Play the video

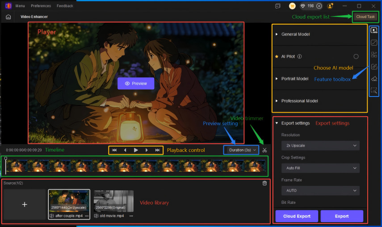point(136,150)
